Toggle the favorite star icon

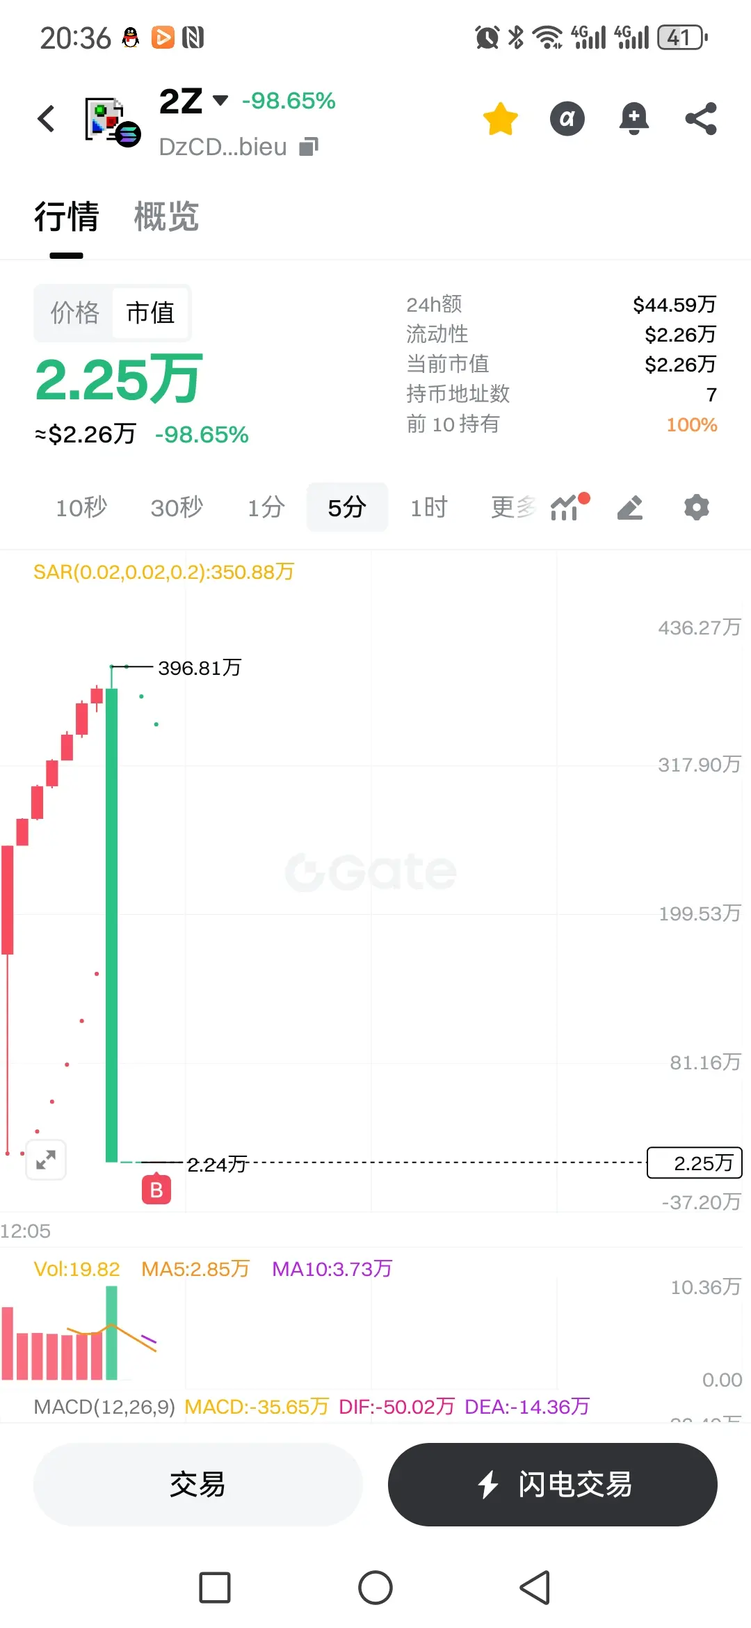pos(501,118)
